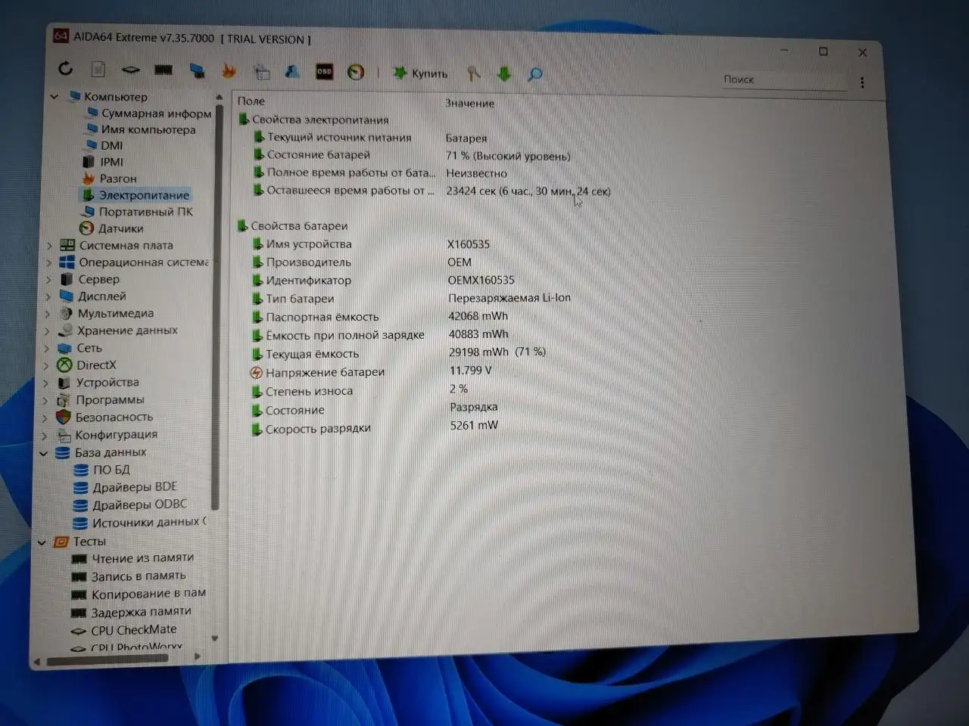Select Портативный ПК tree item
Viewport: 969px width, 726px height.
145,212
